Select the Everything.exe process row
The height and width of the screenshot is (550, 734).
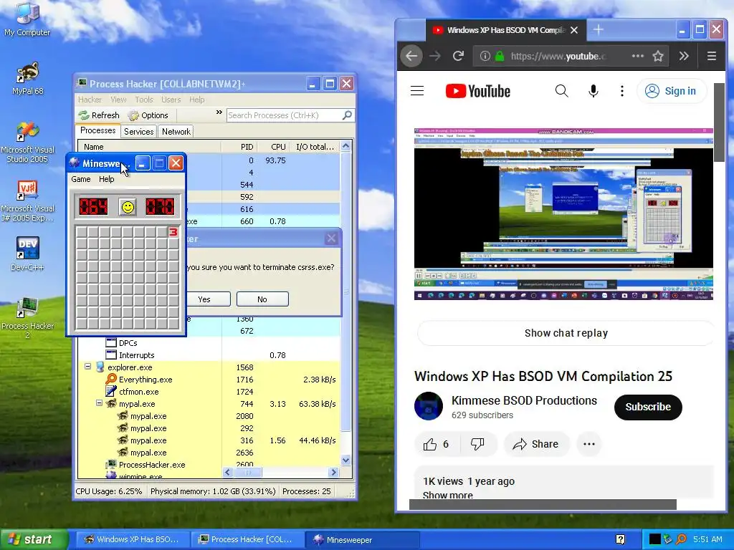coord(209,380)
